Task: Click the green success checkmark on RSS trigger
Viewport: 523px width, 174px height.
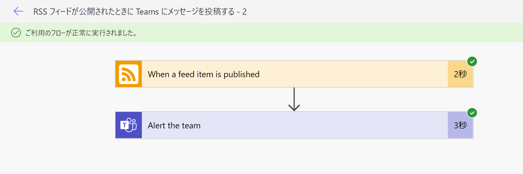Action: pos(473,61)
